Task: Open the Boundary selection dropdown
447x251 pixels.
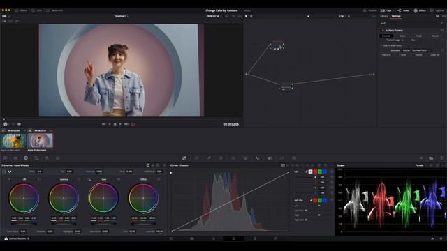Action: click(416, 50)
